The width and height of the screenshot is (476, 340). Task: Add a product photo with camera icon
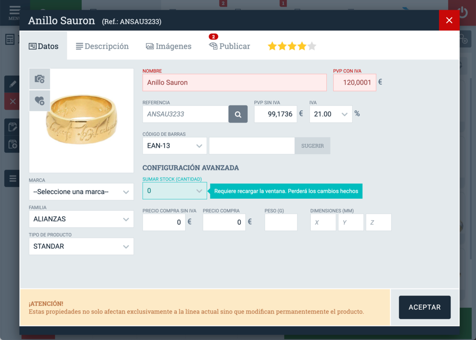tap(40, 79)
